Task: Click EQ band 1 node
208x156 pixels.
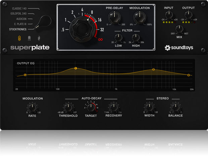Action: [75, 68]
